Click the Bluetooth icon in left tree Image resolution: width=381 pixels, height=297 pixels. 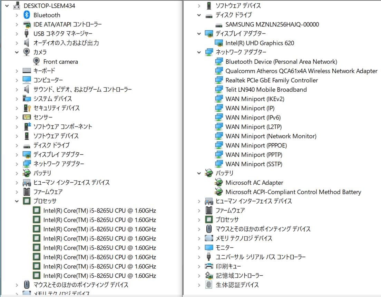click(27, 15)
